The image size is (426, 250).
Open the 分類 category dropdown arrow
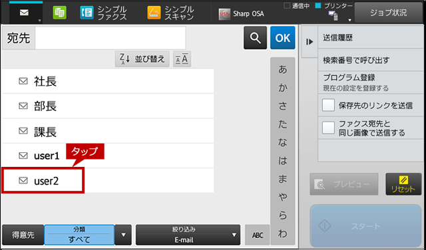123,235
